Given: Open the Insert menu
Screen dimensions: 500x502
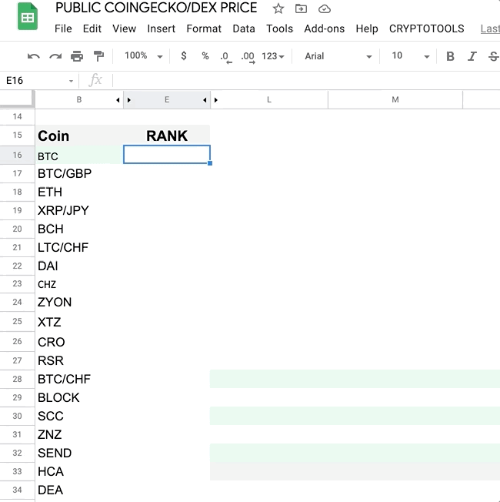Looking at the screenshot, I should 162,28.
